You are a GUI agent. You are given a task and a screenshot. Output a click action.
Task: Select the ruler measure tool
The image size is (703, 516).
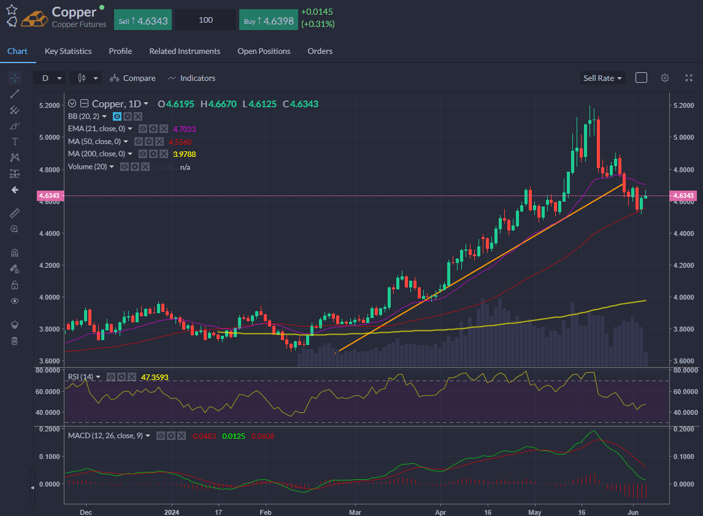[15, 213]
